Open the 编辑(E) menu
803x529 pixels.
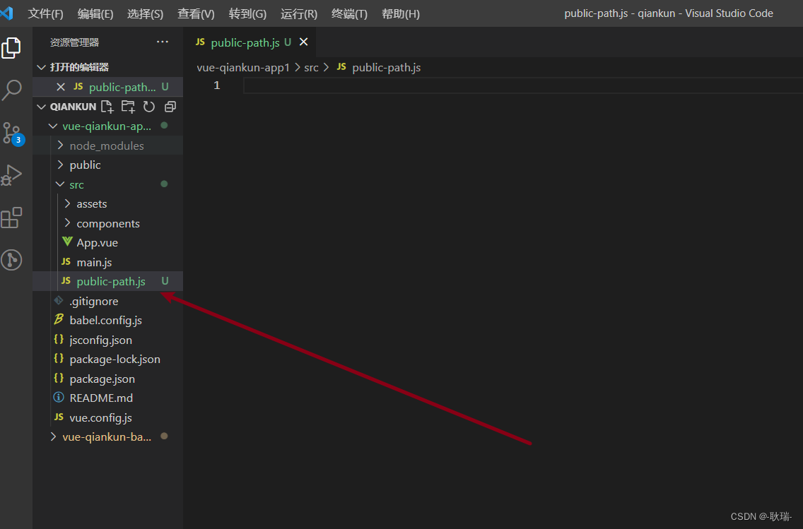pos(95,14)
